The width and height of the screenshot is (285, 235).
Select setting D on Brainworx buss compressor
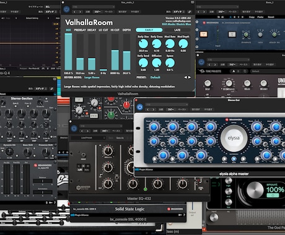(242, 17)
